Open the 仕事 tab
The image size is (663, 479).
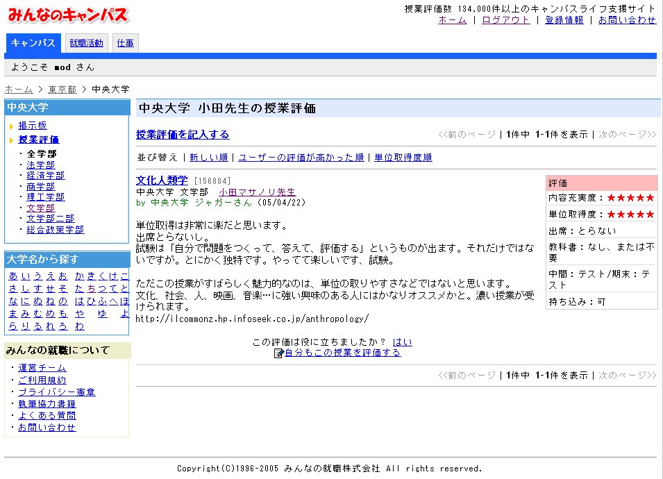tap(125, 43)
